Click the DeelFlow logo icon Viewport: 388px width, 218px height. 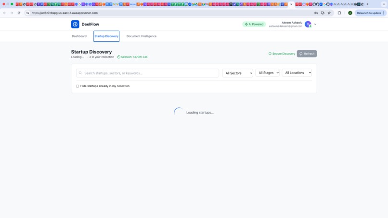pos(75,24)
